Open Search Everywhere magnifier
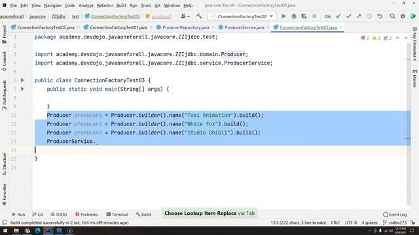This screenshot has width=419, height=235. 392,16
